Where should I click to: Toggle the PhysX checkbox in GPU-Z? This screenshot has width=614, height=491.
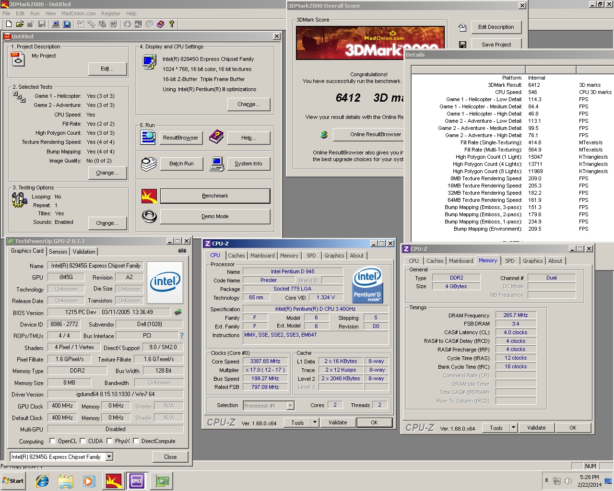pos(110,441)
